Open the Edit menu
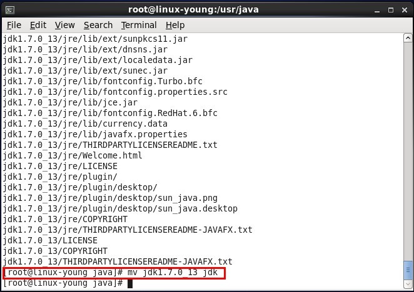The width and height of the screenshot is (414, 292). [x=38, y=25]
